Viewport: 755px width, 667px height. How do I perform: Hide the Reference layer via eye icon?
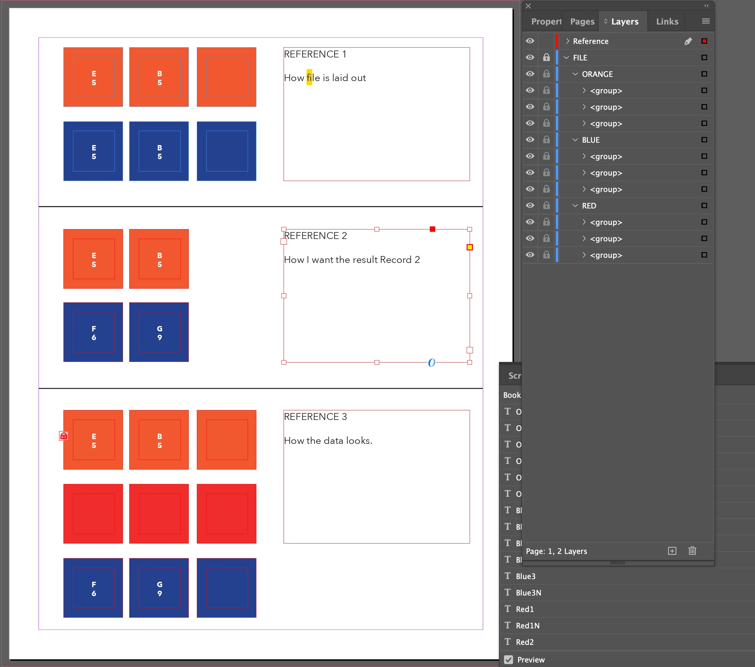tap(530, 41)
